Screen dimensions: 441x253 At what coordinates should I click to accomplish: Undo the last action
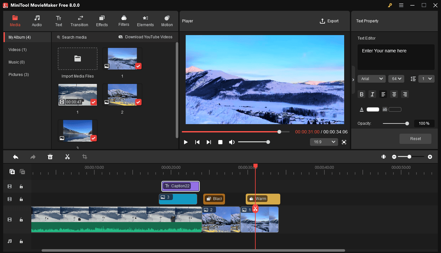pyautogui.click(x=16, y=157)
